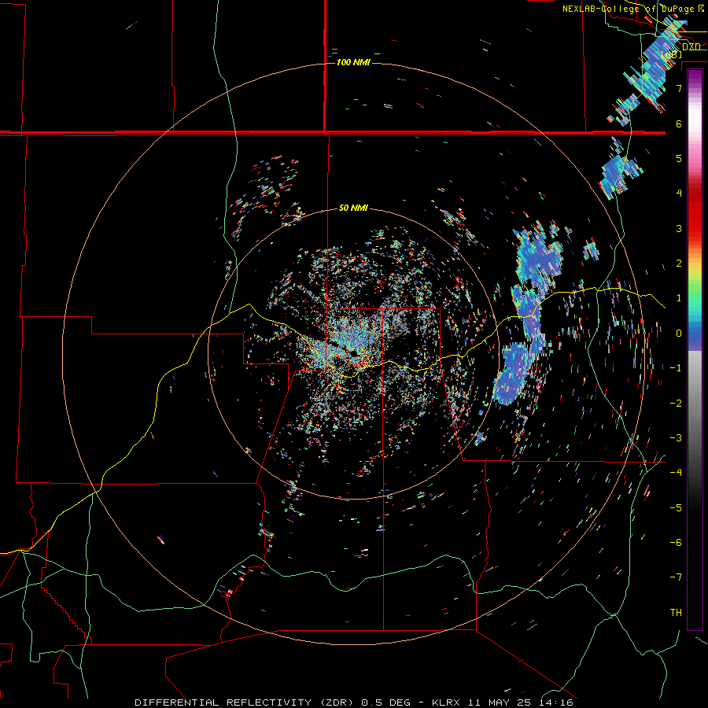The image size is (708, 708).
Task: Click the positive 7 value on the dB scale
Action: click(x=679, y=88)
